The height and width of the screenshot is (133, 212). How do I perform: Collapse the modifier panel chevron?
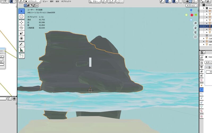click(207, 67)
